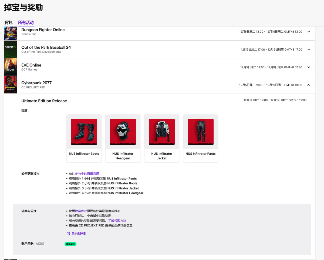Select the NUS Infiltrator Jacket reward image
324x260 pixels.
162,132
